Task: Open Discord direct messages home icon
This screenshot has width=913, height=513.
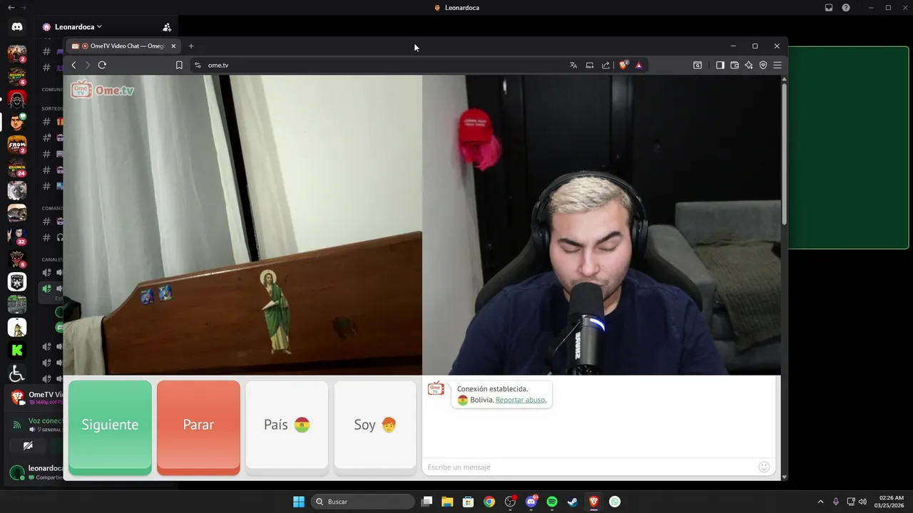Action: (x=17, y=27)
